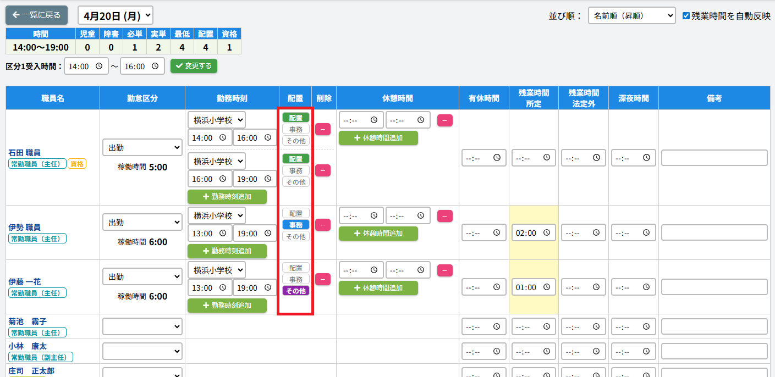This screenshot has width=775, height=377.
Task: Click the pink delete button for 伊勢 職員's shift
Action: click(x=322, y=225)
